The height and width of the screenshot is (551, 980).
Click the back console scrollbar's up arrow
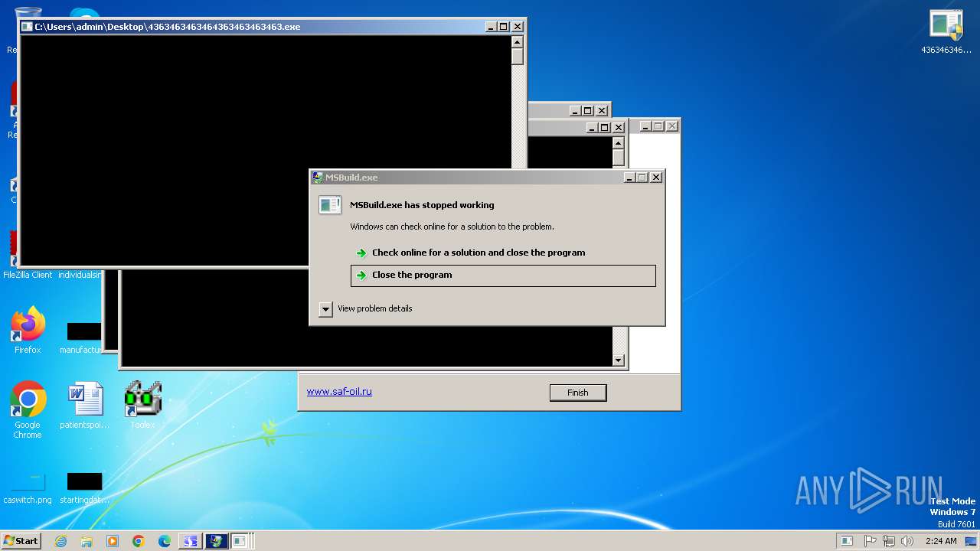pos(619,143)
